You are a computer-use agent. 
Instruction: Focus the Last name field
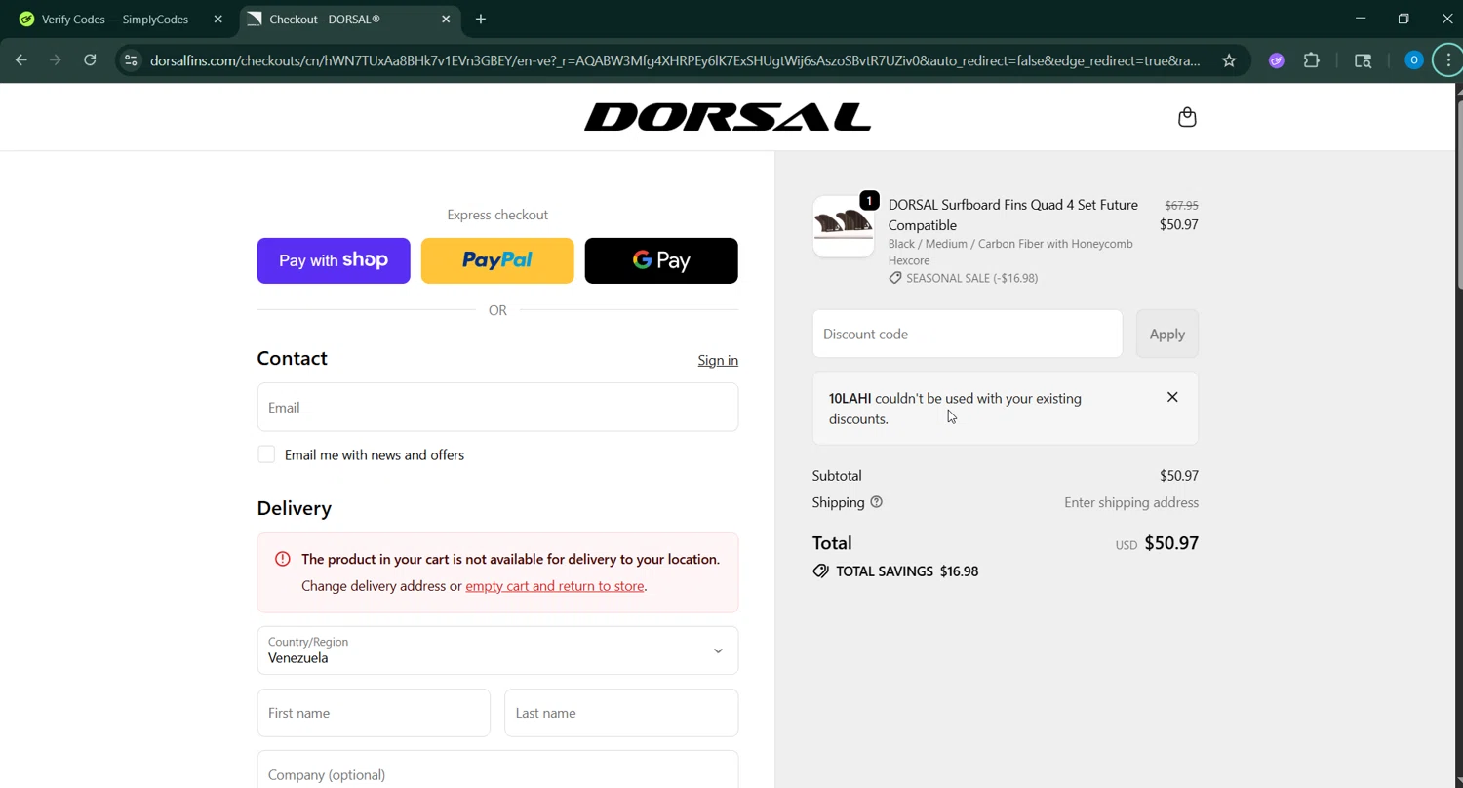[621, 713]
